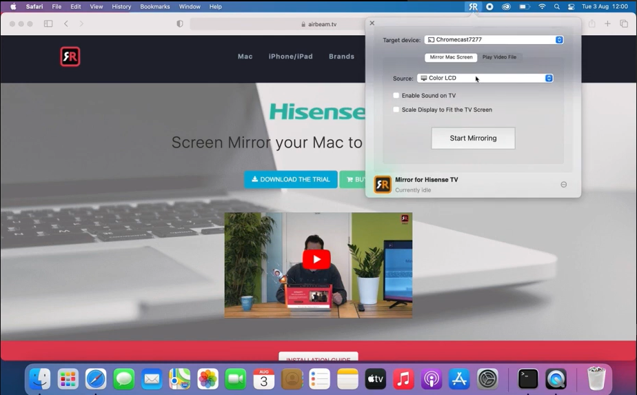This screenshot has height=395, width=637.
Task: Open the Apple menu
Action: point(13,6)
